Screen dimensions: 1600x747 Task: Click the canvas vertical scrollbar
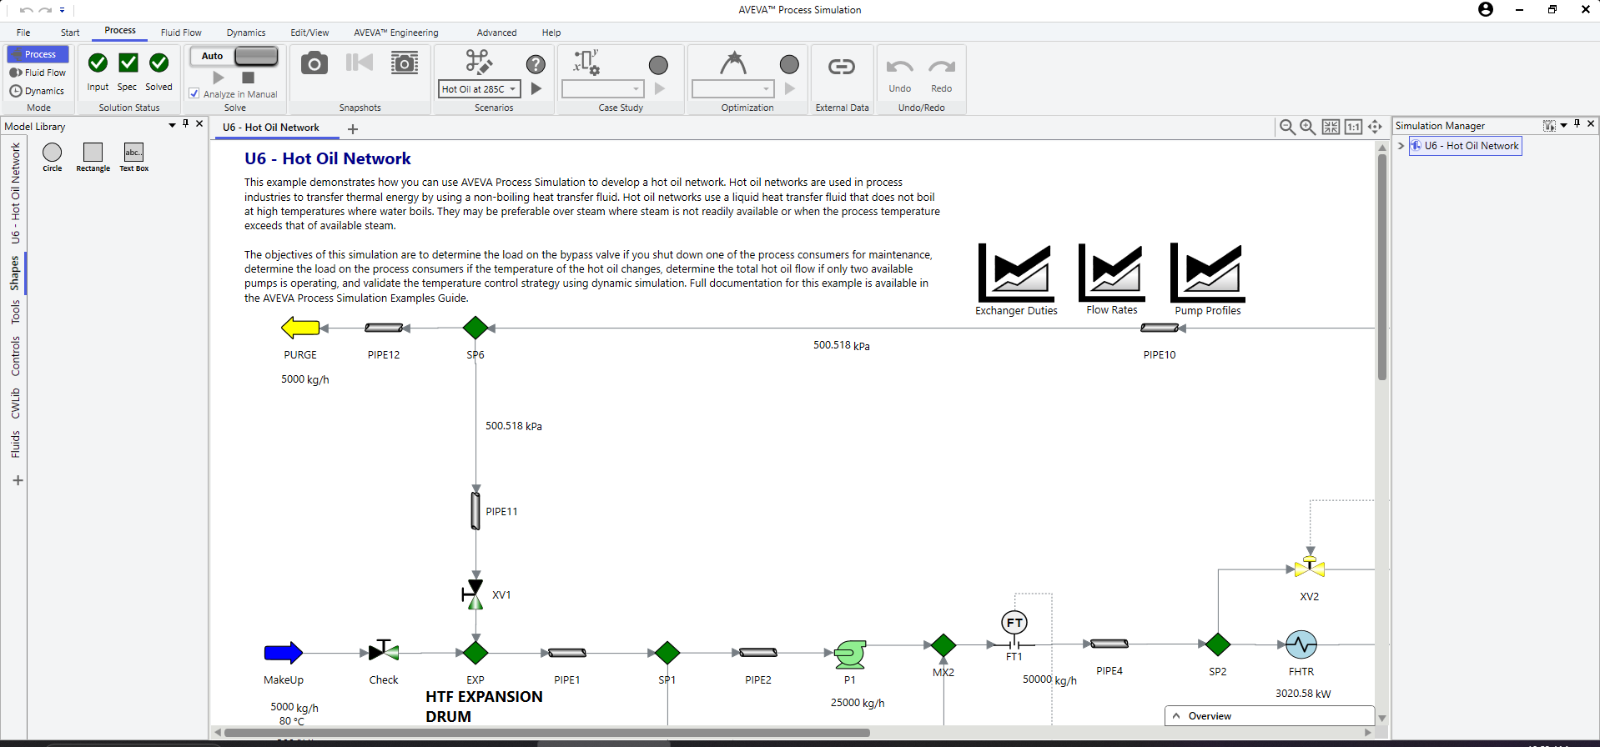pos(1381,267)
